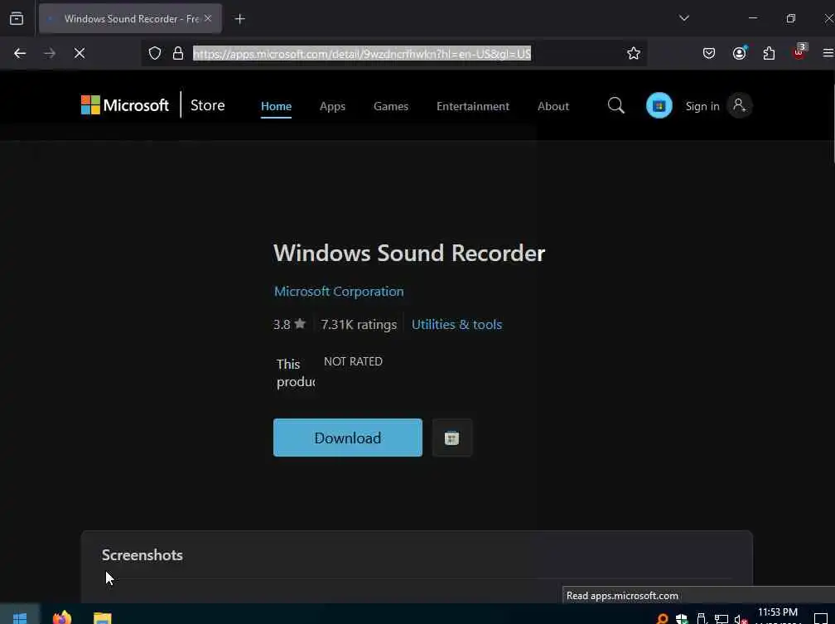The width and height of the screenshot is (835, 624).
Task: Open the uBlock extension icon with badge
Action: [x=799, y=51]
